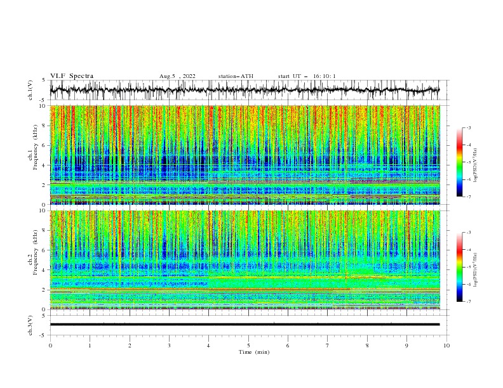This screenshot has width=503, height=388.
Task: Click the time axis tick label '2'
Action: point(130,346)
